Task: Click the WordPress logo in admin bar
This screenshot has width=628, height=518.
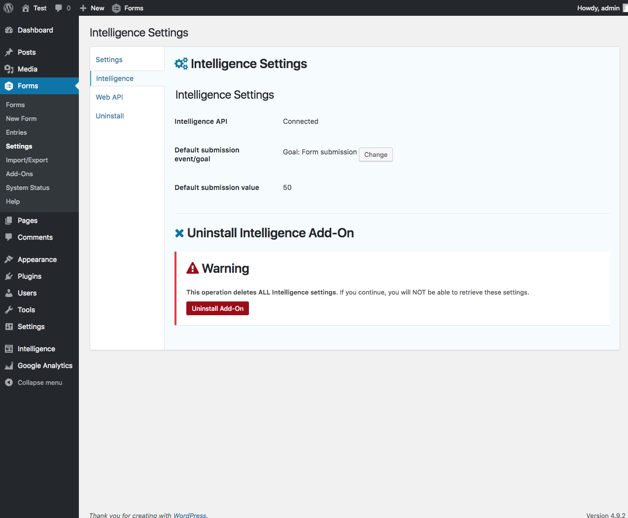Action: click(8, 8)
